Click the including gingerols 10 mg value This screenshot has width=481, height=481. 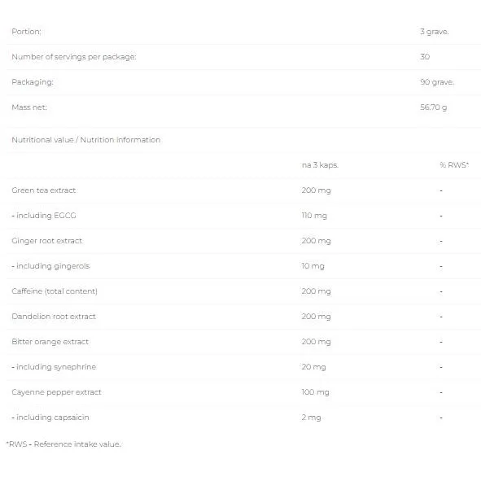click(313, 266)
